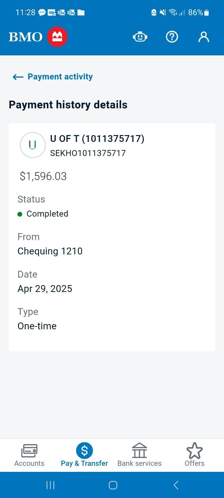224x498 pixels.
Task: Tap the Completed status indicator
Action: (47, 214)
